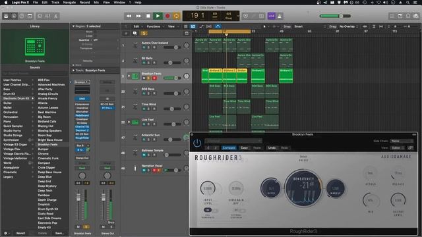Open the Mix menu

tap(96, 3)
